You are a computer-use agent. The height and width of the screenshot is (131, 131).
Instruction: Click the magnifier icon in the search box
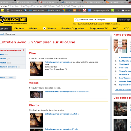coord(77,20)
